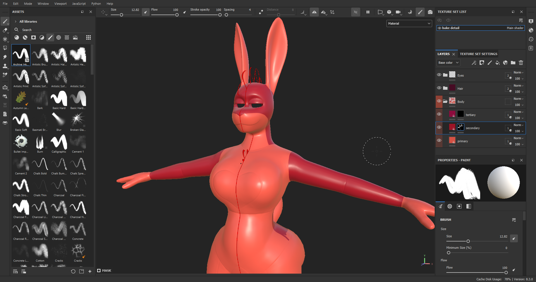This screenshot has height=282, width=536.
Task: Open the camera selection dropdown
Action: click(399, 12)
